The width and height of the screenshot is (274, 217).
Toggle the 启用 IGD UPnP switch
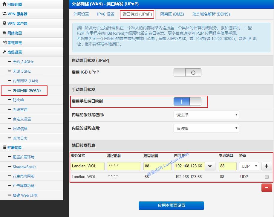coord(187,72)
